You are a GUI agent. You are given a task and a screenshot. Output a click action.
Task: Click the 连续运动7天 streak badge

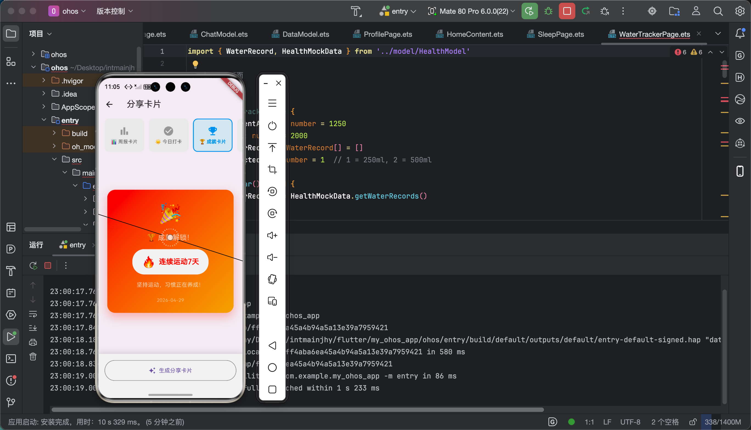170,262
